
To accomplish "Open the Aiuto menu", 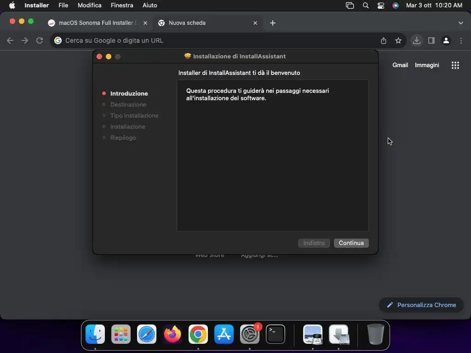I will (149, 5).
